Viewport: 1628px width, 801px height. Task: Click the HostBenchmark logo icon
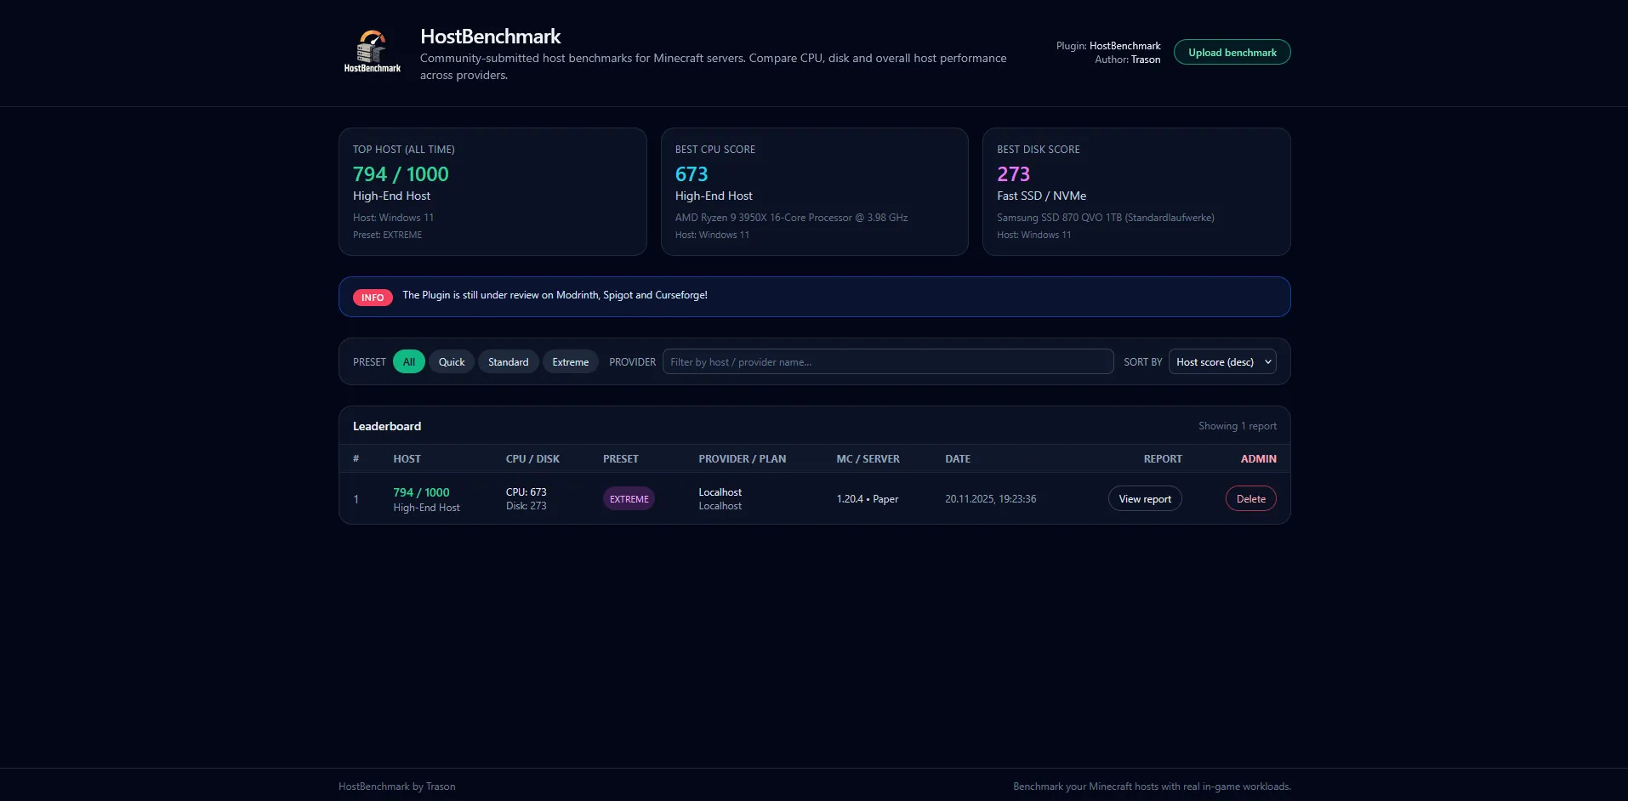click(x=373, y=52)
